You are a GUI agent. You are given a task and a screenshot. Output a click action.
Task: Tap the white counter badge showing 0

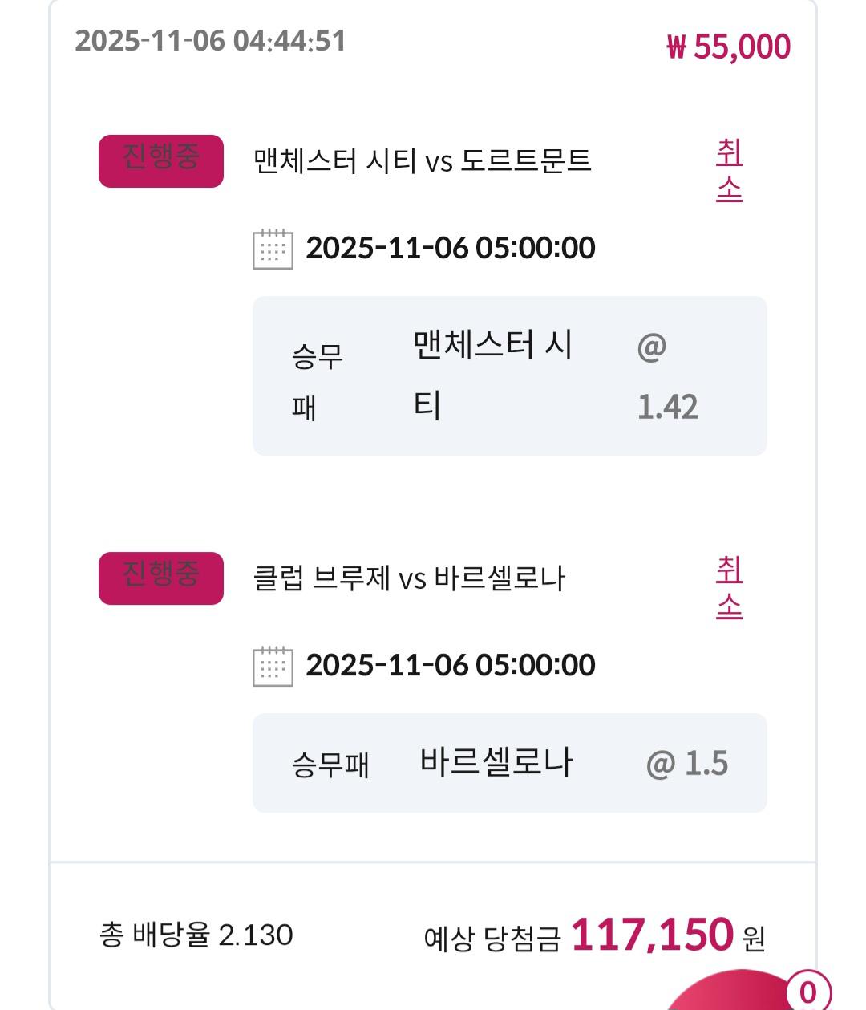coord(807,992)
